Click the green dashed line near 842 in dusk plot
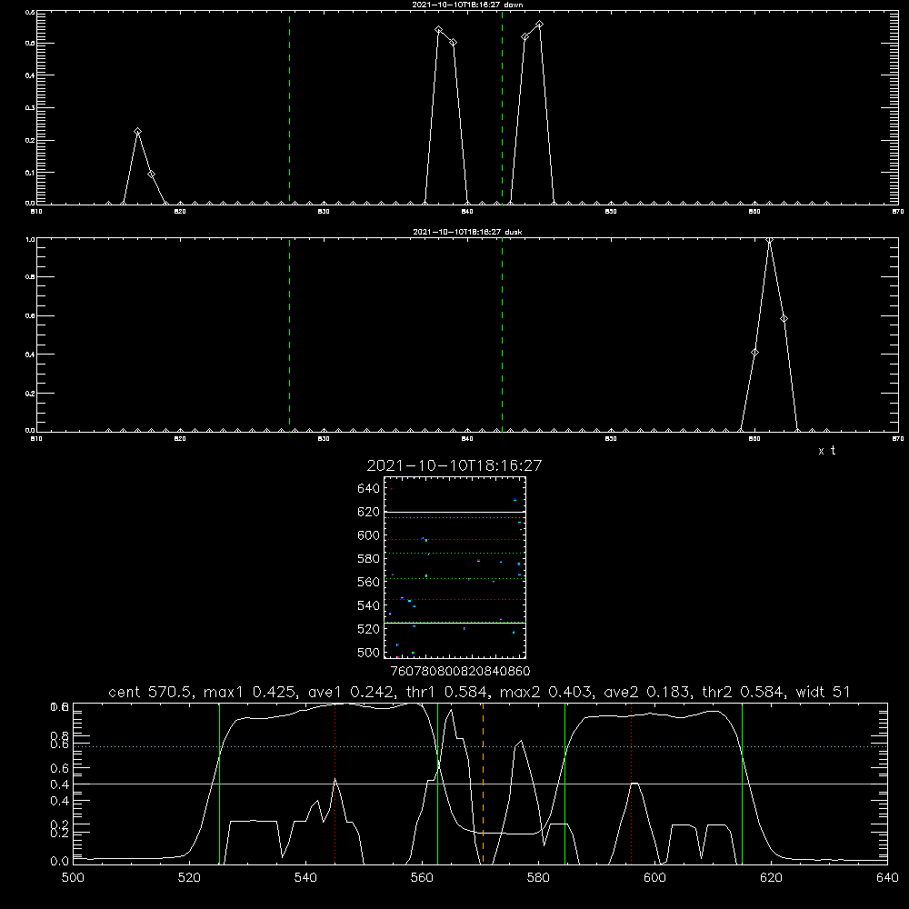Viewport: 909px width, 909px height. click(502, 335)
